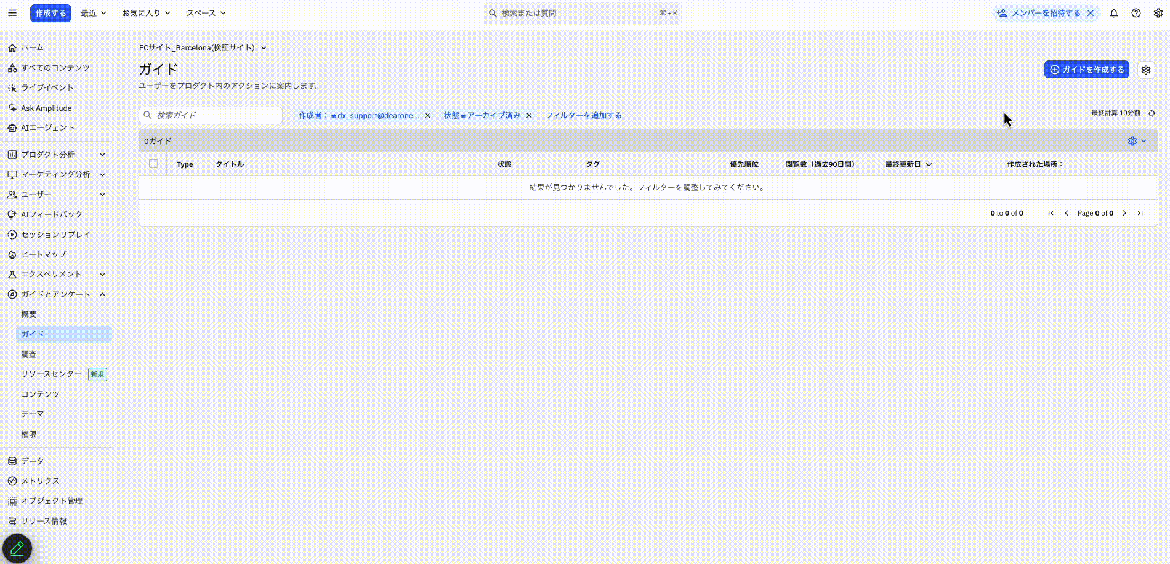
Task: Select all rows with the header checkbox
Action: click(153, 164)
